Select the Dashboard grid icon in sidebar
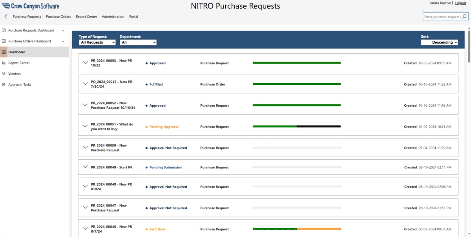 [4, 51]
